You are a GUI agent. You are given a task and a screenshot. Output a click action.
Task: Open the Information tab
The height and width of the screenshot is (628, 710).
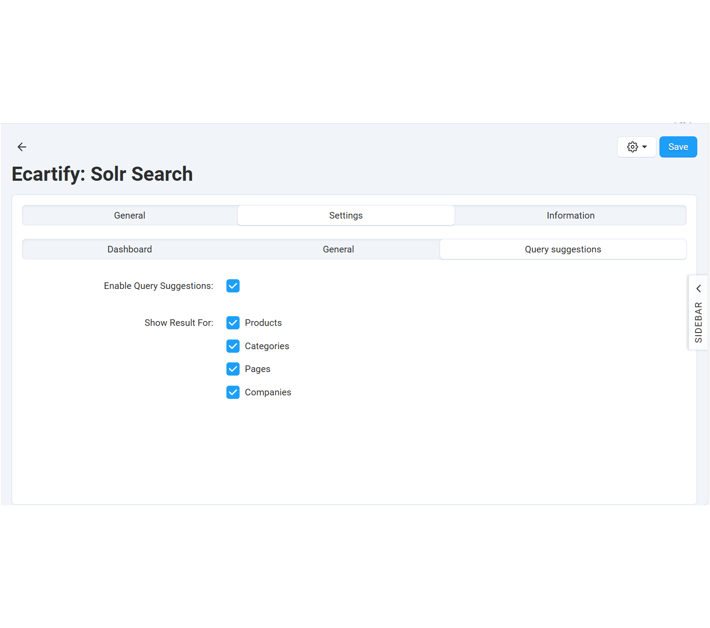(x=570, y=215)
